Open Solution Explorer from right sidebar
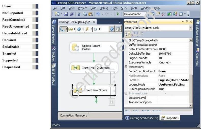The image size is (202, 130). [x=197, y=33]
